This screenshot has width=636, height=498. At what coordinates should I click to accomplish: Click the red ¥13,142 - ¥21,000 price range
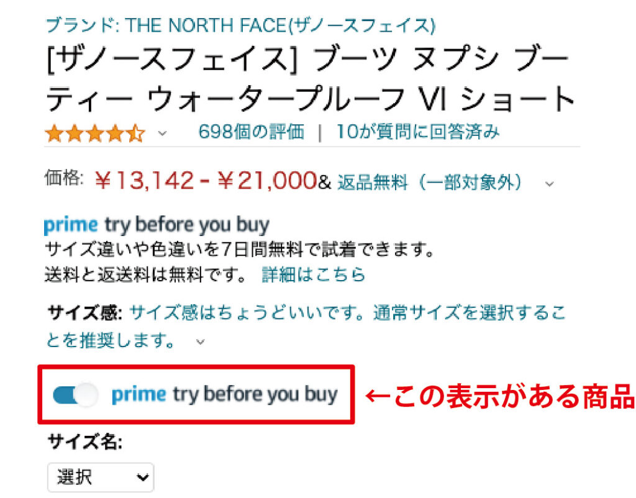(205, 180)
